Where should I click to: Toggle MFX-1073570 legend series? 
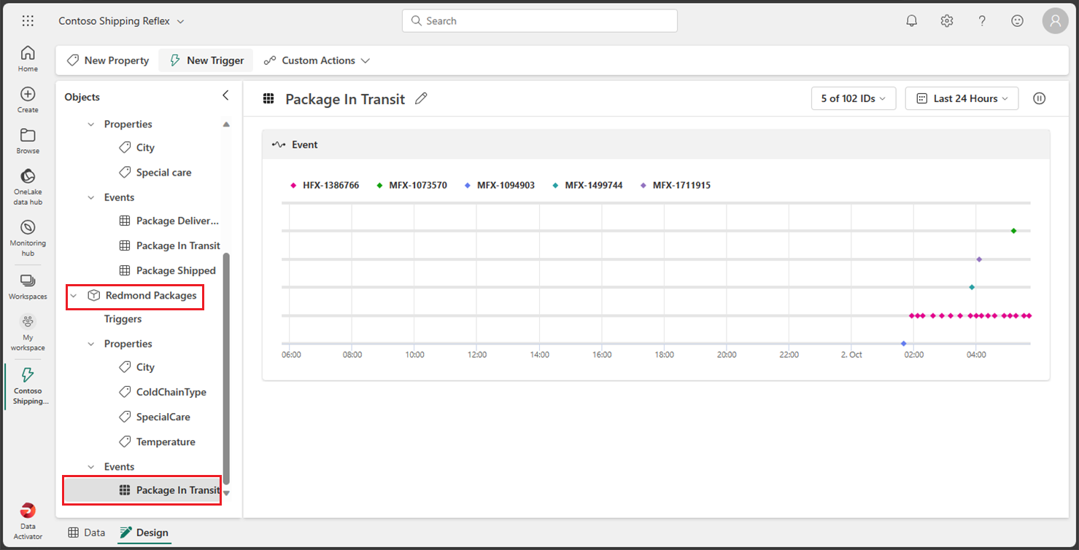412,185
